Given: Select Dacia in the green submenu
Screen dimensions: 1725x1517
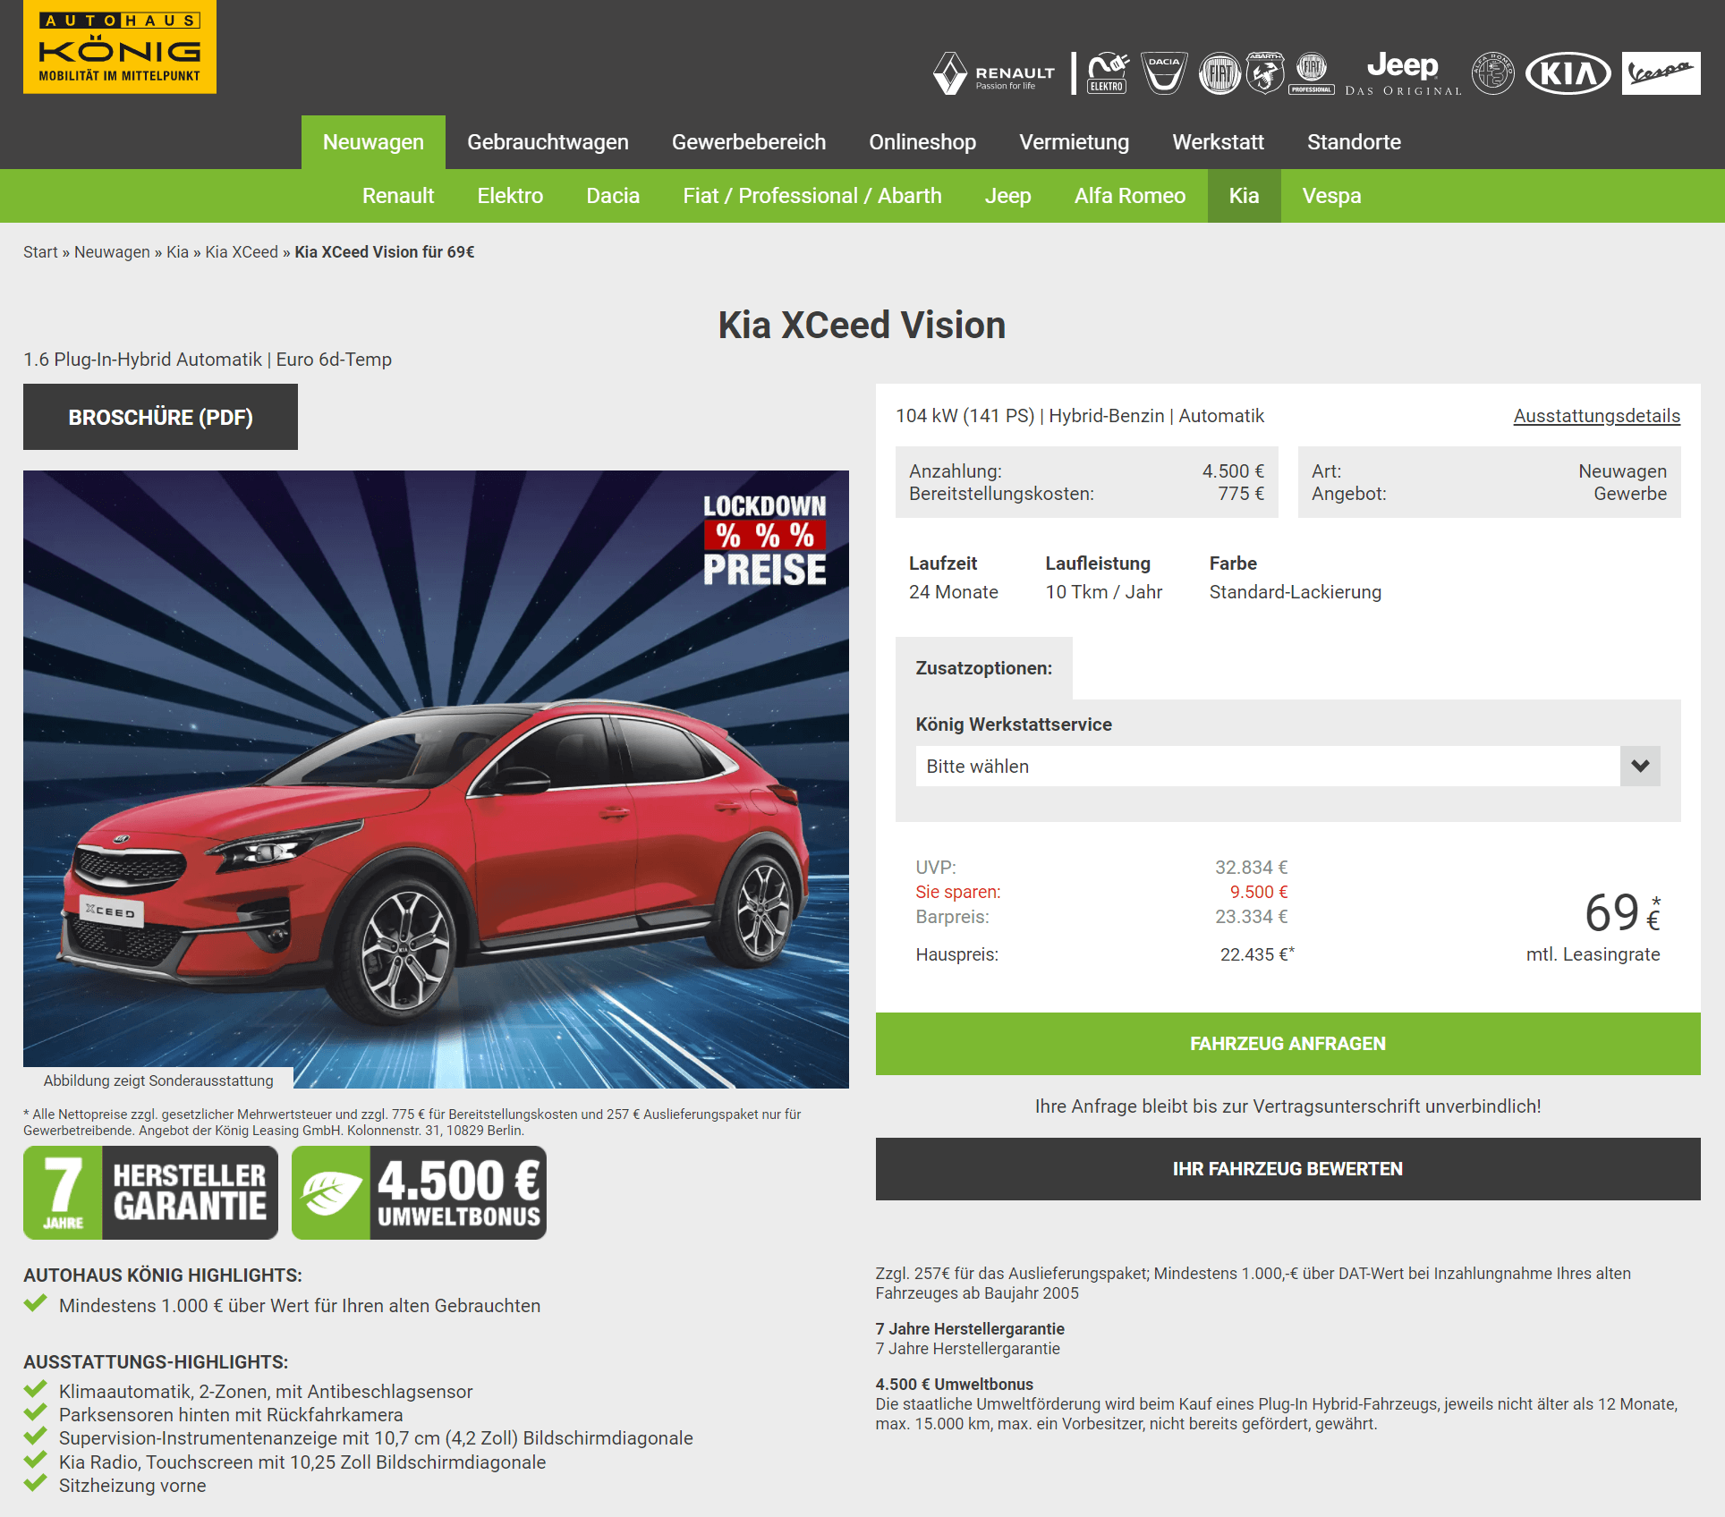Looking at the screenshot, I should coord(613,196).
